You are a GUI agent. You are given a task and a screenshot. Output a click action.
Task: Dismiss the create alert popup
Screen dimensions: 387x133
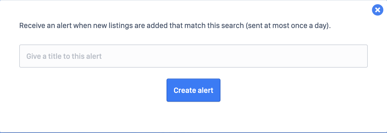click(x=377, y=10)
